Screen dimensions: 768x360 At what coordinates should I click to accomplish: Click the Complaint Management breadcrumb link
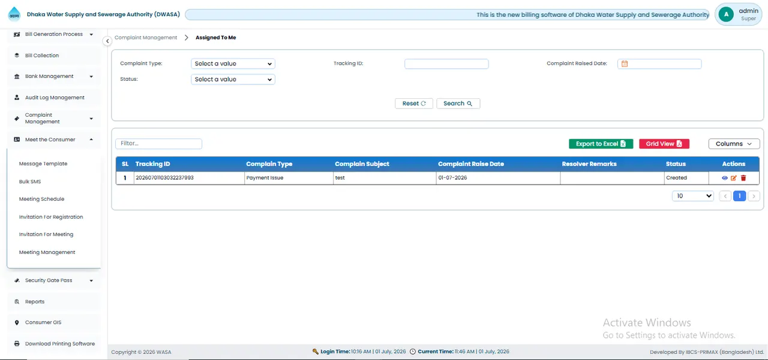[x=146, y=38]
